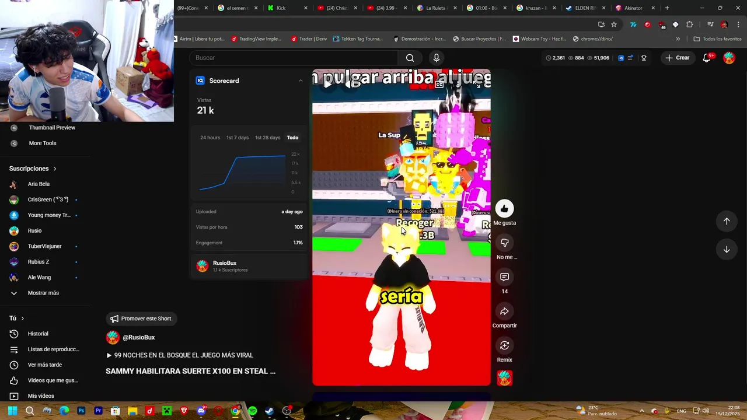Select the Todo scorecard tab
The width and height of the screenshot is (747, 420).
[292, 138]
